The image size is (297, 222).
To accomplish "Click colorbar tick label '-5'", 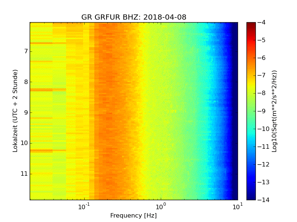I will tap(261, 40).
